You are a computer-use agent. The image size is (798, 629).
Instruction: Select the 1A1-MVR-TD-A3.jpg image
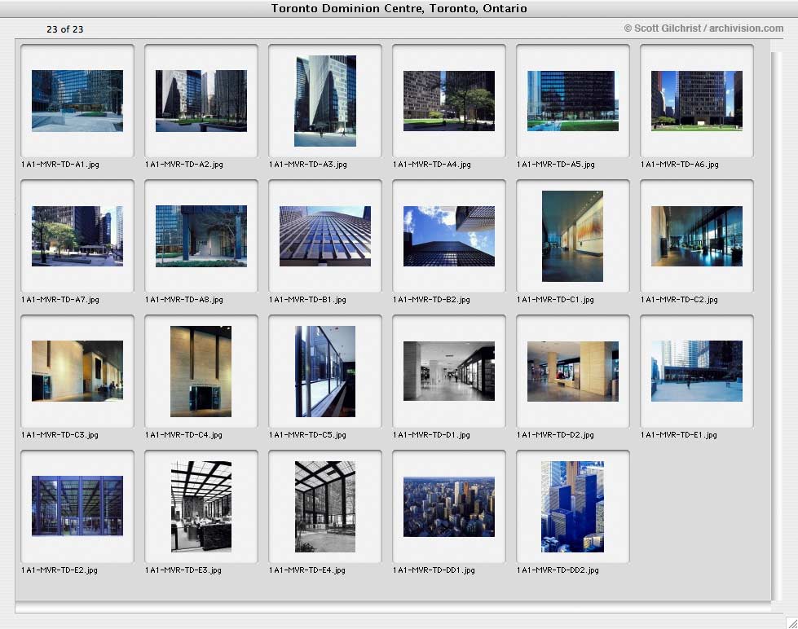coord(325,101)
